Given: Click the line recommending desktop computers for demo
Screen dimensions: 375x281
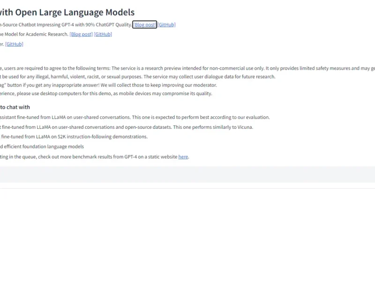Looking at the screenshot, I should click(x=105, y=94).
